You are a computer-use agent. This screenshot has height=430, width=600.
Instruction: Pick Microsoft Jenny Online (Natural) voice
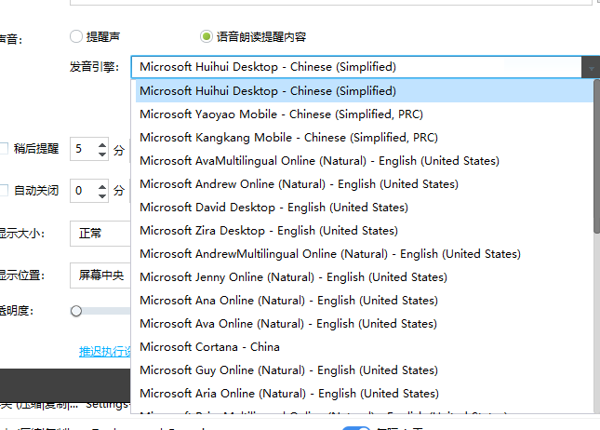pyautogui.click(x=364, y=277)
